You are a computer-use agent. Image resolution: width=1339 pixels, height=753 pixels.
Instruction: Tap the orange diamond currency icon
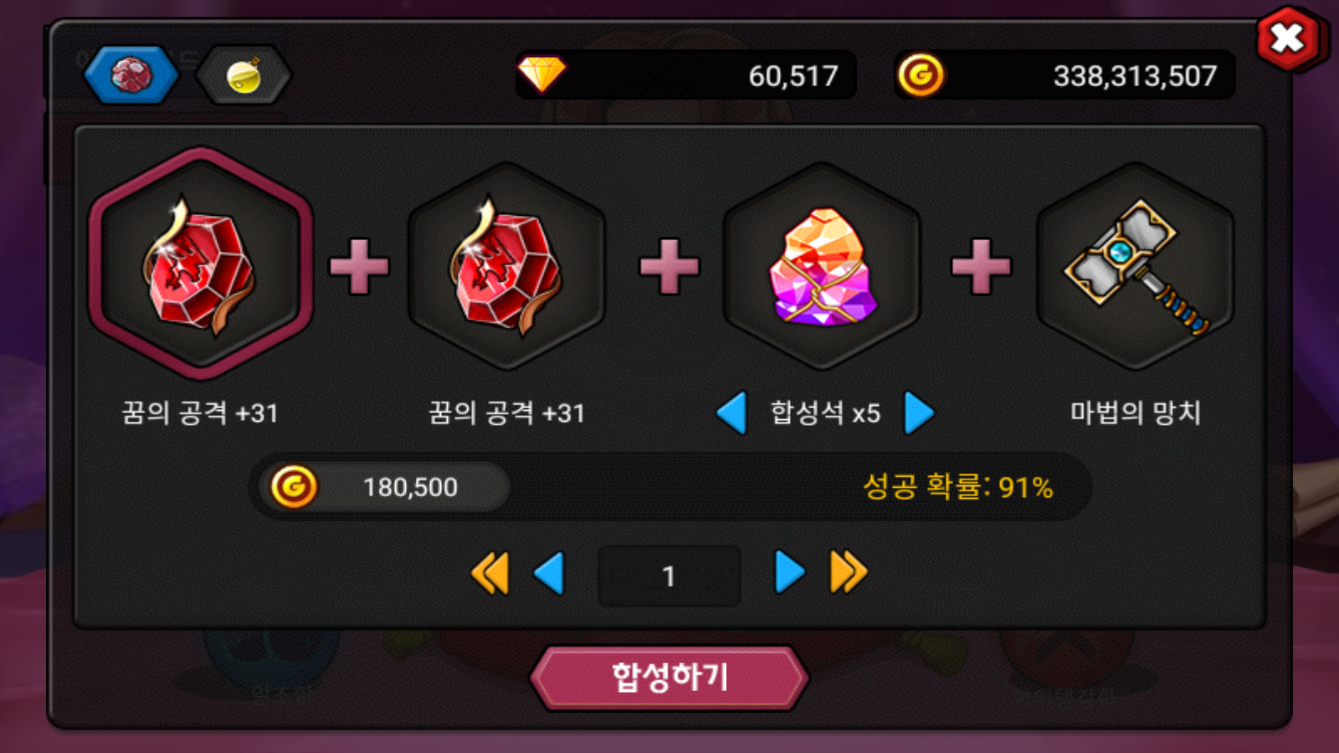[541, 74]
